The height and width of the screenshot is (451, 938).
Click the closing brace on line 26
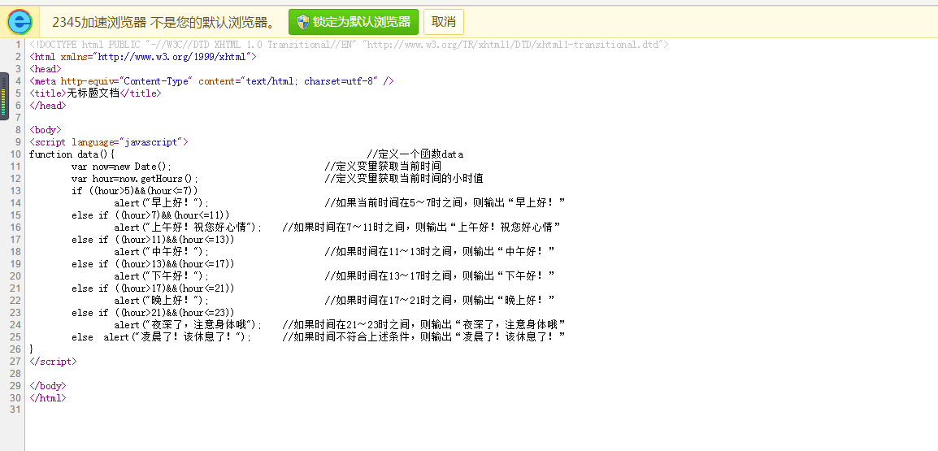(31, 349)
